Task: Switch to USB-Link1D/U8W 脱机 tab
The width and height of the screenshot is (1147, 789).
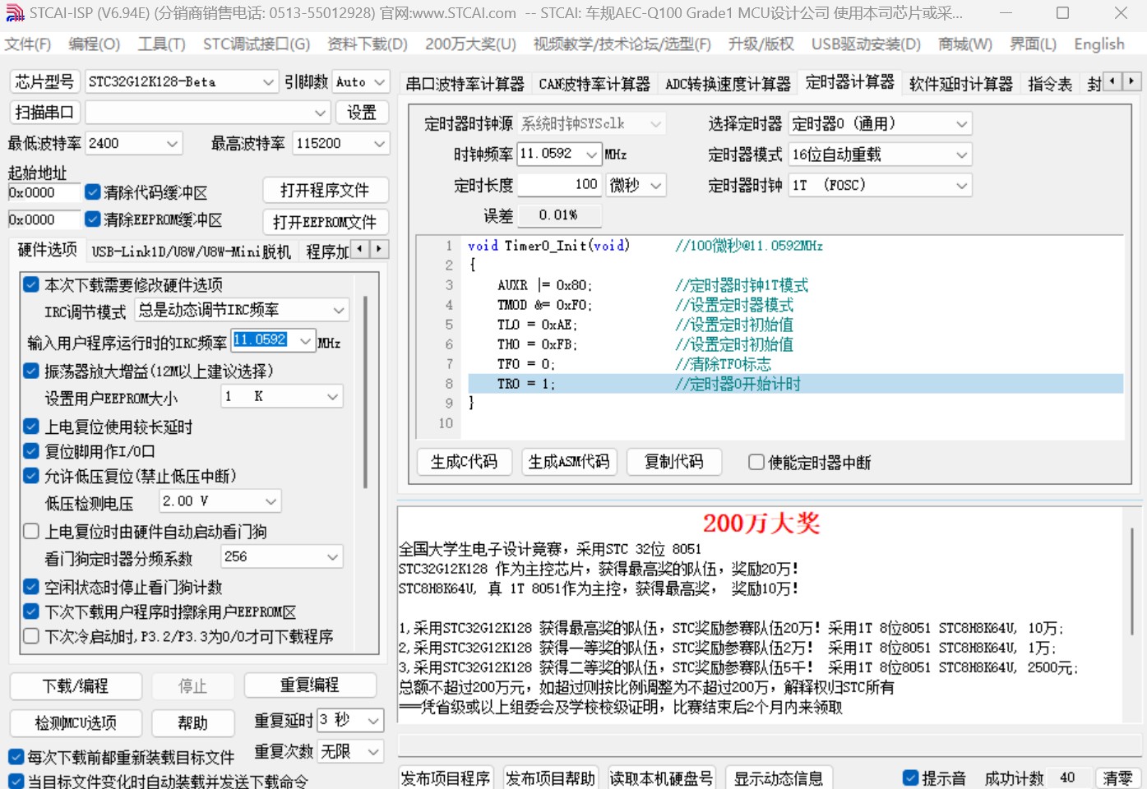Action: click(x=191, y=251)
